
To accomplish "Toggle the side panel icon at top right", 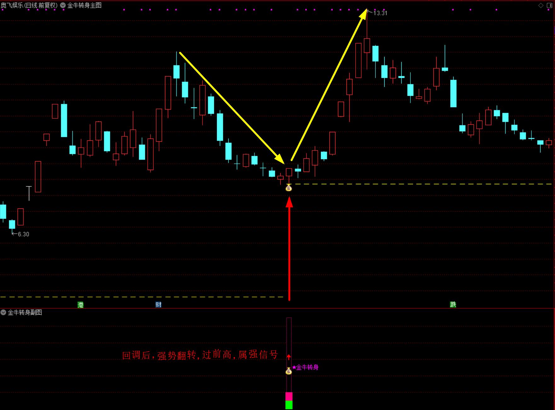I will tap(549, 6).
